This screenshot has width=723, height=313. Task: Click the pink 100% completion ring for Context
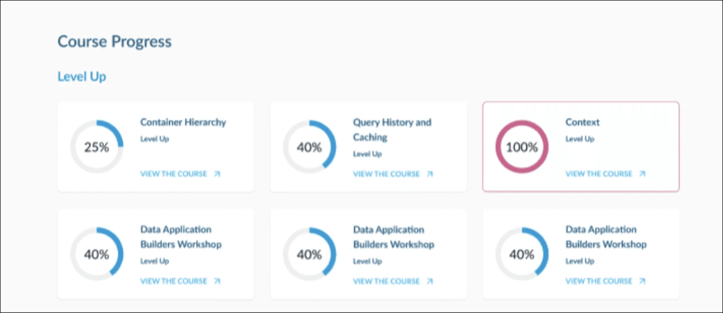[522, 146]
